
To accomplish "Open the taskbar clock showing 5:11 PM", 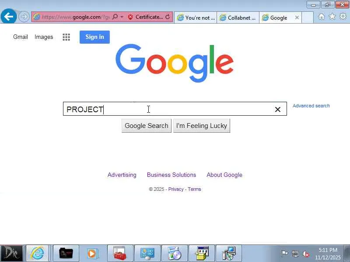I will click(328, 254).
